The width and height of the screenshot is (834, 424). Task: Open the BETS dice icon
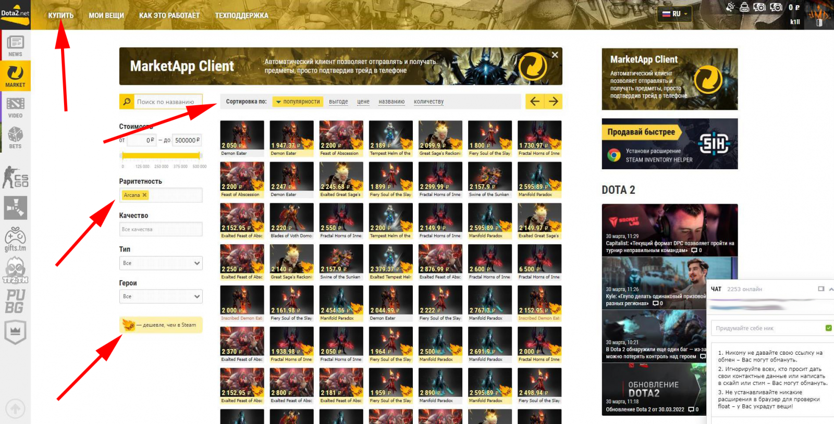pyautogui.click(x=15, y=138)
